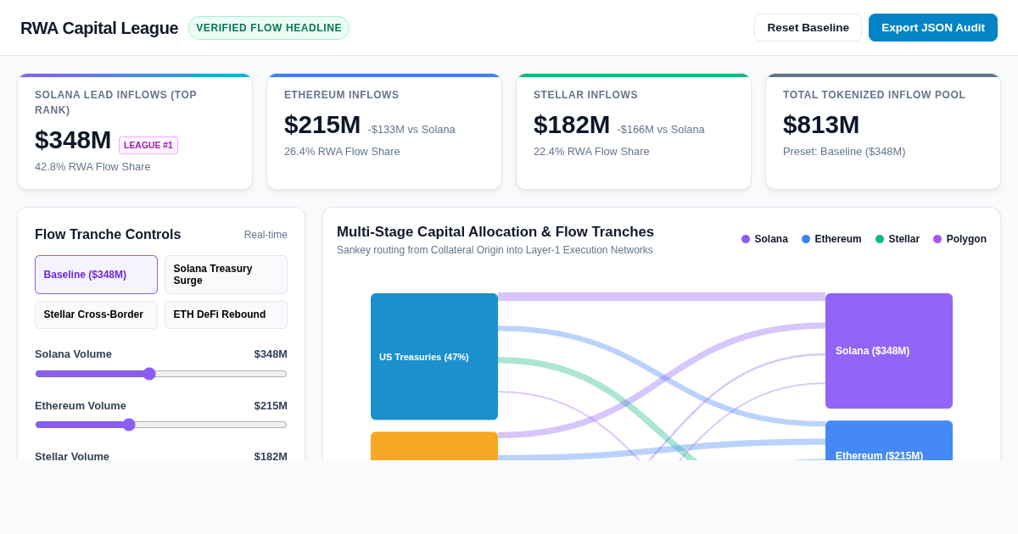Click the Solana Volume $348M value
1018x534 pixels.
pos(271,354)
